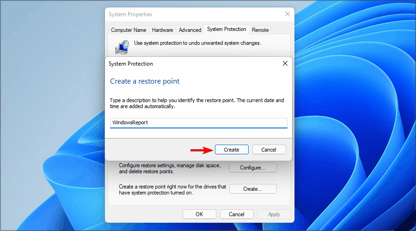The width and height of the screenshot is (416, 231).
Task: Click the greyed-out Apply button
Action: [274, 214]
